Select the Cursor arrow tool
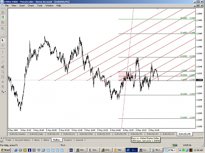Image resolution: width=205 pixels, height=153 pixels. point(3,40)
